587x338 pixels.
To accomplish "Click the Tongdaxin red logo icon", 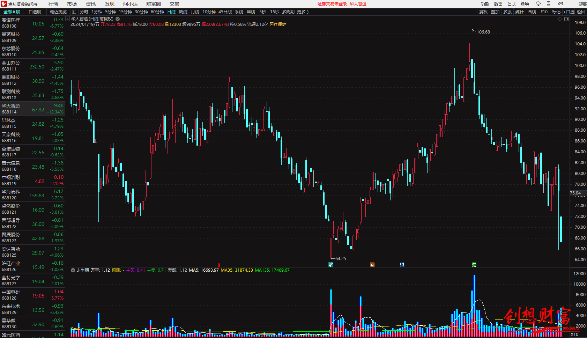I will pos(4,4).
